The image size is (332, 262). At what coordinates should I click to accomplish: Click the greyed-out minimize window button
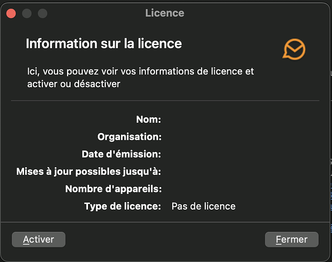[x=27, y=13]
